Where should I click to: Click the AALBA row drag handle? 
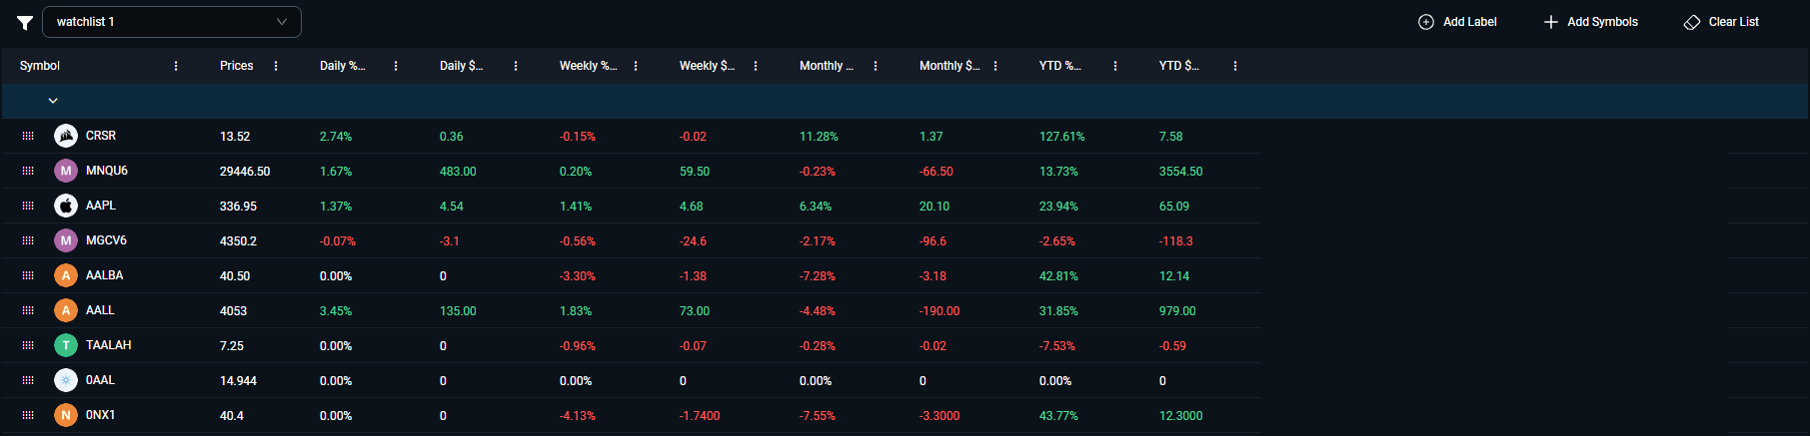pos(28,275)
